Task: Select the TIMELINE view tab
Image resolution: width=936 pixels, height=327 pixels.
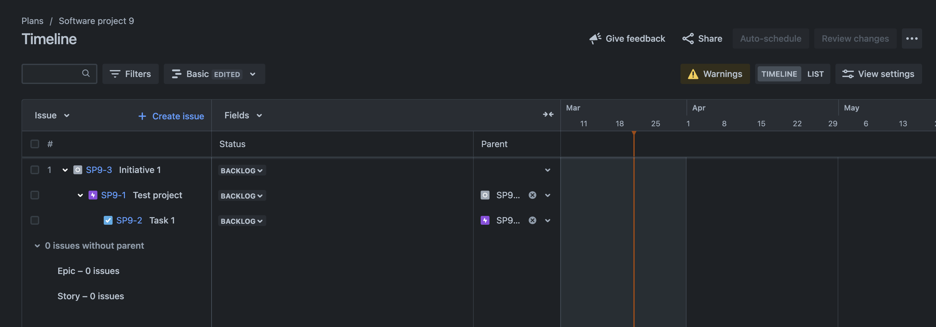Action: (x=779, y=74)
